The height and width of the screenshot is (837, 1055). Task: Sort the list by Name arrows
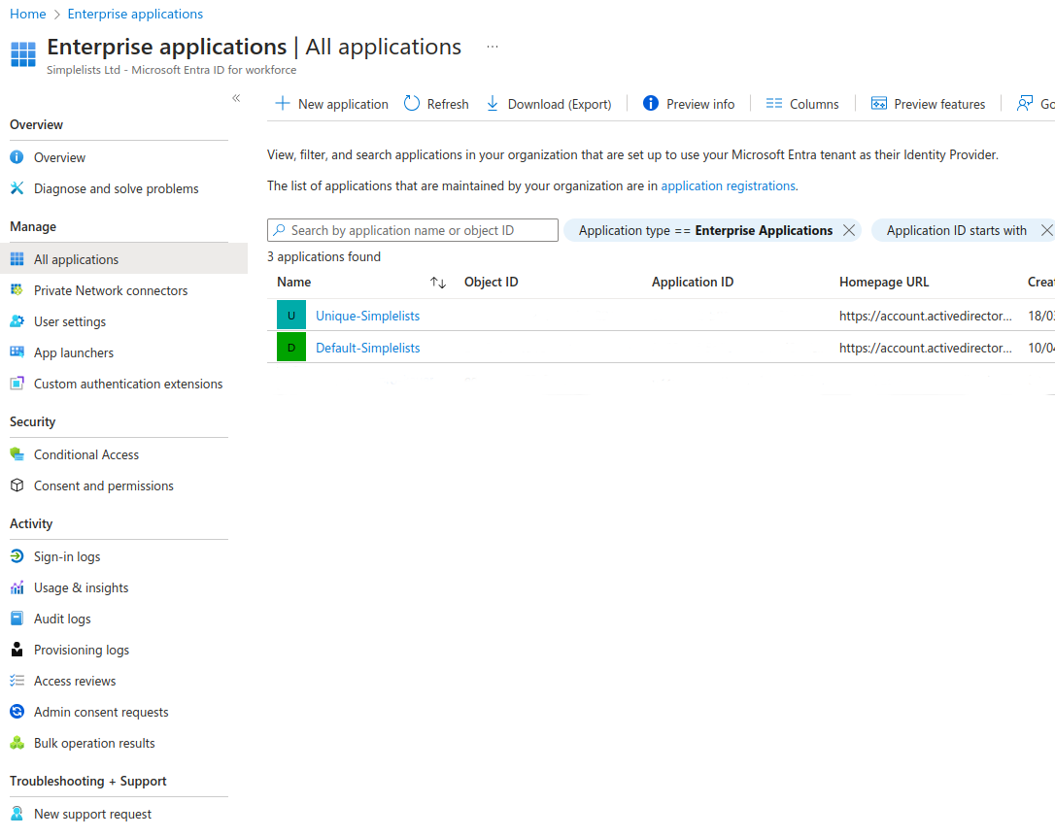(x=438, y=283)
